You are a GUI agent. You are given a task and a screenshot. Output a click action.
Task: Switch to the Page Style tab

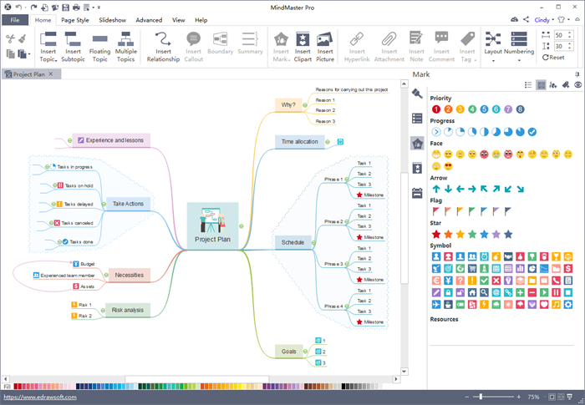[x=74, y=19]
